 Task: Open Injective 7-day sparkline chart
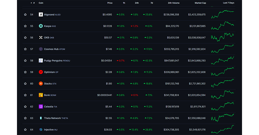point(222,129)
